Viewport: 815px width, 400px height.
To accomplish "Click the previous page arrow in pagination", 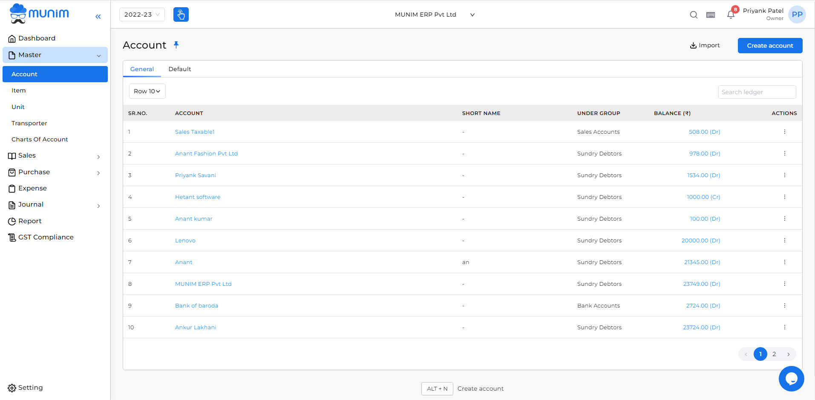I will click(x=746, y=354).
